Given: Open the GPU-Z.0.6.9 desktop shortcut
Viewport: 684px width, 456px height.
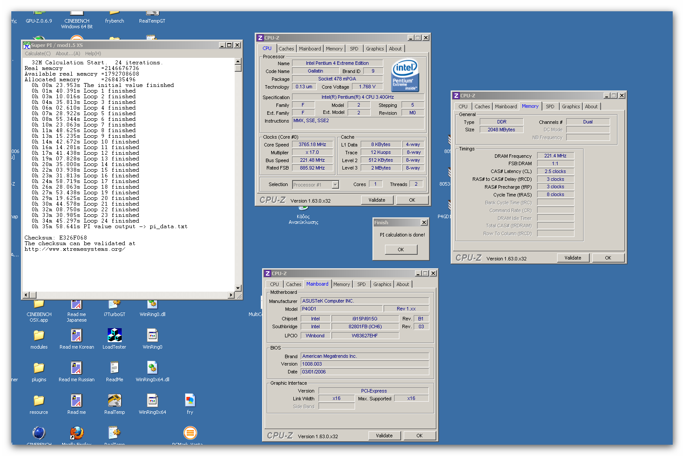Looking at the screenshot, I should click(x=39, y=21).
